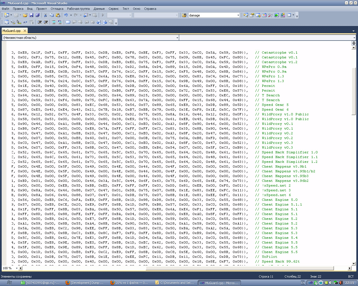Click the '!xSpeed.net 2' comment
Viewport: 358px width, 286px height.
[273, 185]
